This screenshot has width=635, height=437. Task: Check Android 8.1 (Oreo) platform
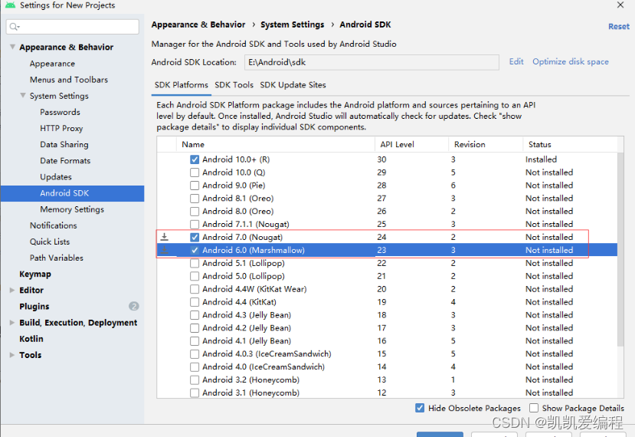coord(195,199)
